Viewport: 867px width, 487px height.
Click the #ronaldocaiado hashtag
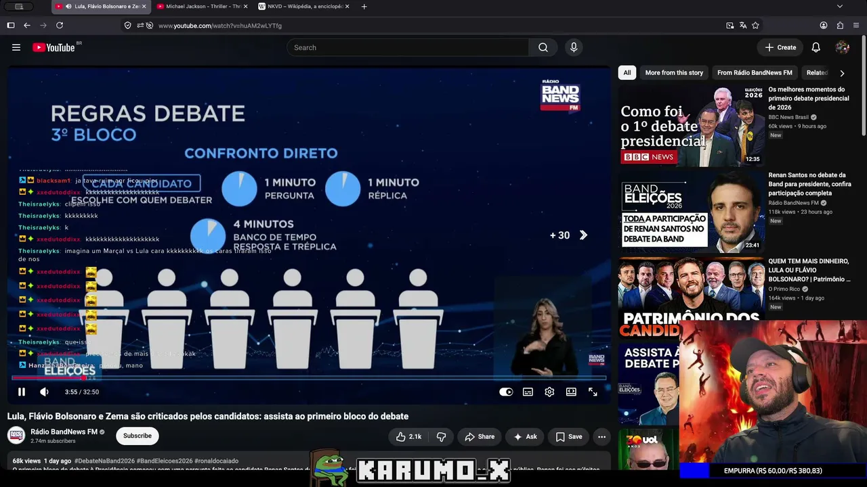pos(217,461)
